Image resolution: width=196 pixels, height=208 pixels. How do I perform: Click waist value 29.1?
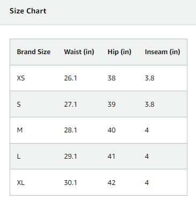click(71, 157)
